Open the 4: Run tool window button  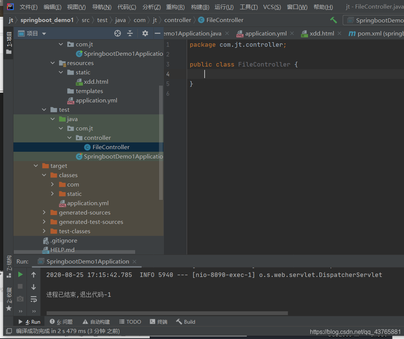(29, 322)
